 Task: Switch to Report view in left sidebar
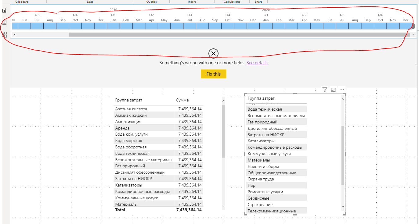coord(4,10)
